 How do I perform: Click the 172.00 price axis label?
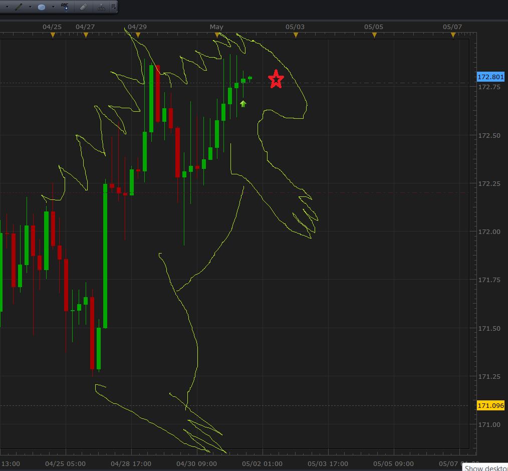tap(489, 231)
